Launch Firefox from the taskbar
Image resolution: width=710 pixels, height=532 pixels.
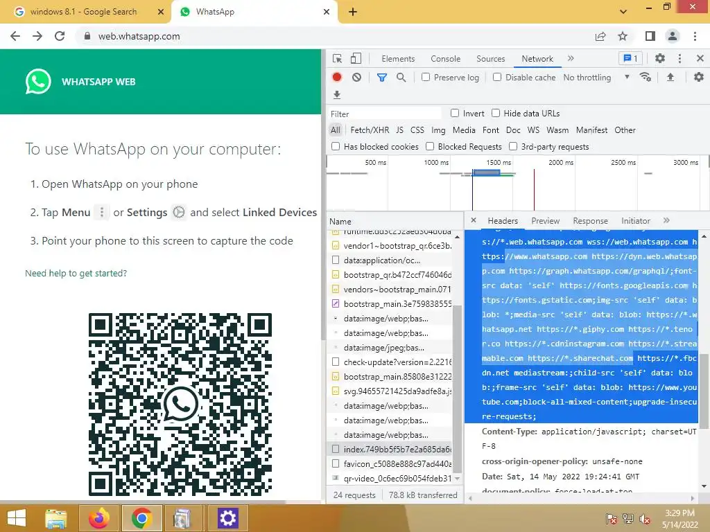[98, 517]
